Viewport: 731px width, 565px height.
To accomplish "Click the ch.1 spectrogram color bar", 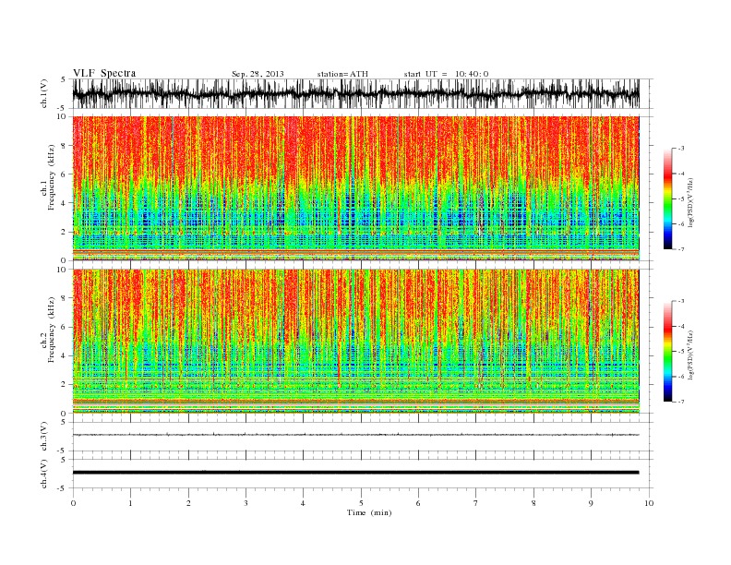I will pos(667,198).
